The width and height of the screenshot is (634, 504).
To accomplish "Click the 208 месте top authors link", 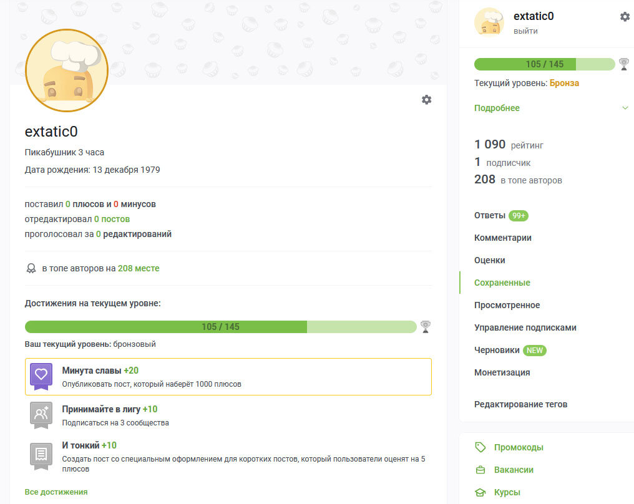I will point(139,268).
